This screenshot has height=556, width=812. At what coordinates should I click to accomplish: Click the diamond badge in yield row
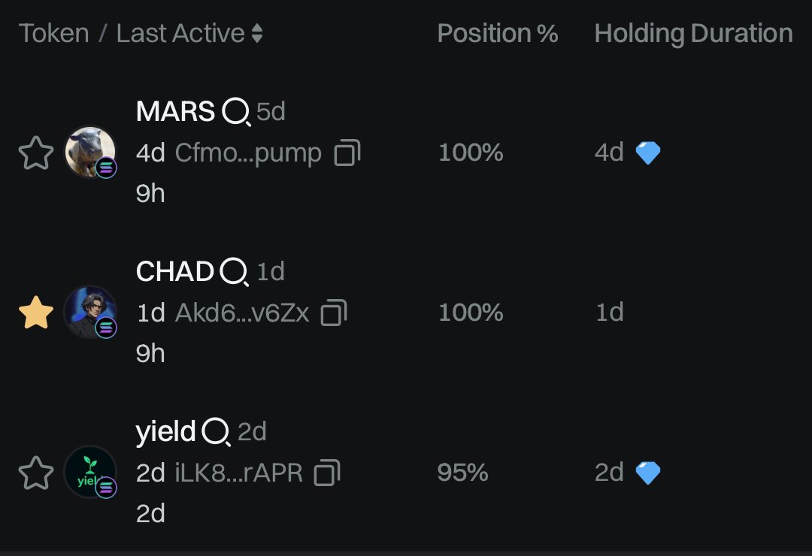[x=648, y=473]
